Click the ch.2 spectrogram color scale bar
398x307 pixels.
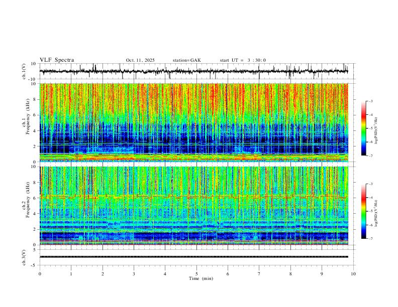(x=363, y=211)
